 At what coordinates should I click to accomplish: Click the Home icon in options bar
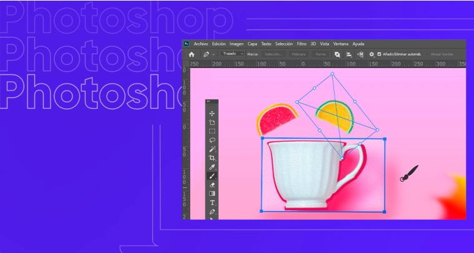pyautogui.click(x=192, y=54)
